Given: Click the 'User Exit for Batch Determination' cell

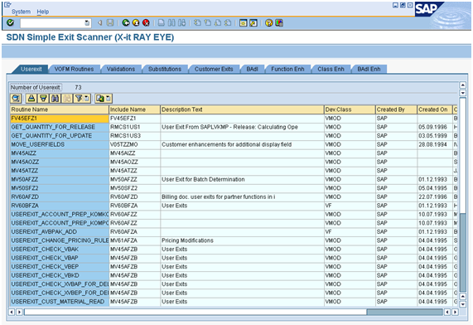Looking at the screenshot, I should pos(242,179).
